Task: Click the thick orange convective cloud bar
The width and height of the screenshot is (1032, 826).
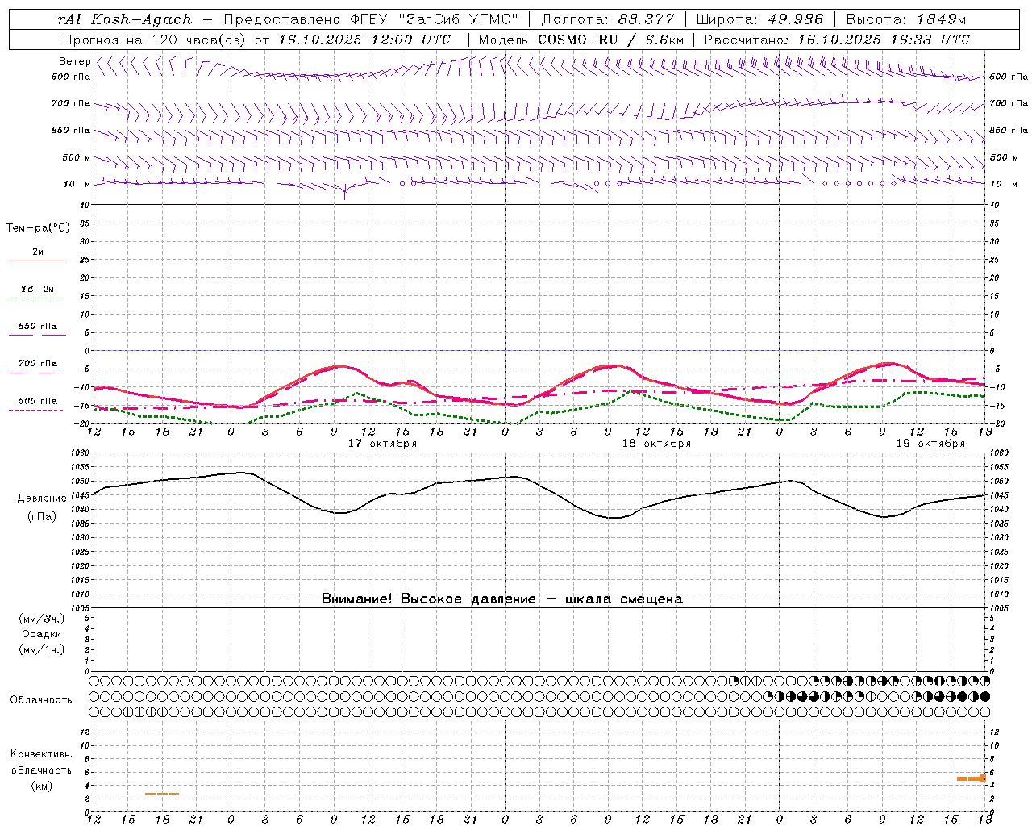Action: pyautogui.click(x=972, y=778)
